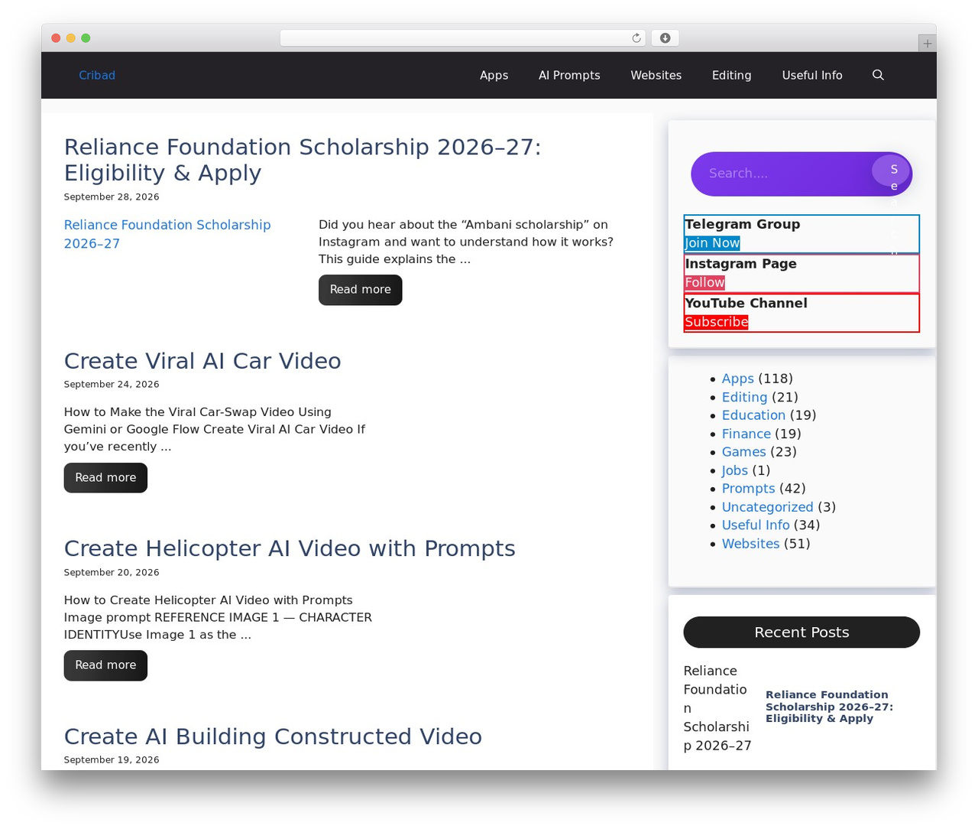Open the Apps category link
This screenshot has width=978, height=829.
point(737,379)
